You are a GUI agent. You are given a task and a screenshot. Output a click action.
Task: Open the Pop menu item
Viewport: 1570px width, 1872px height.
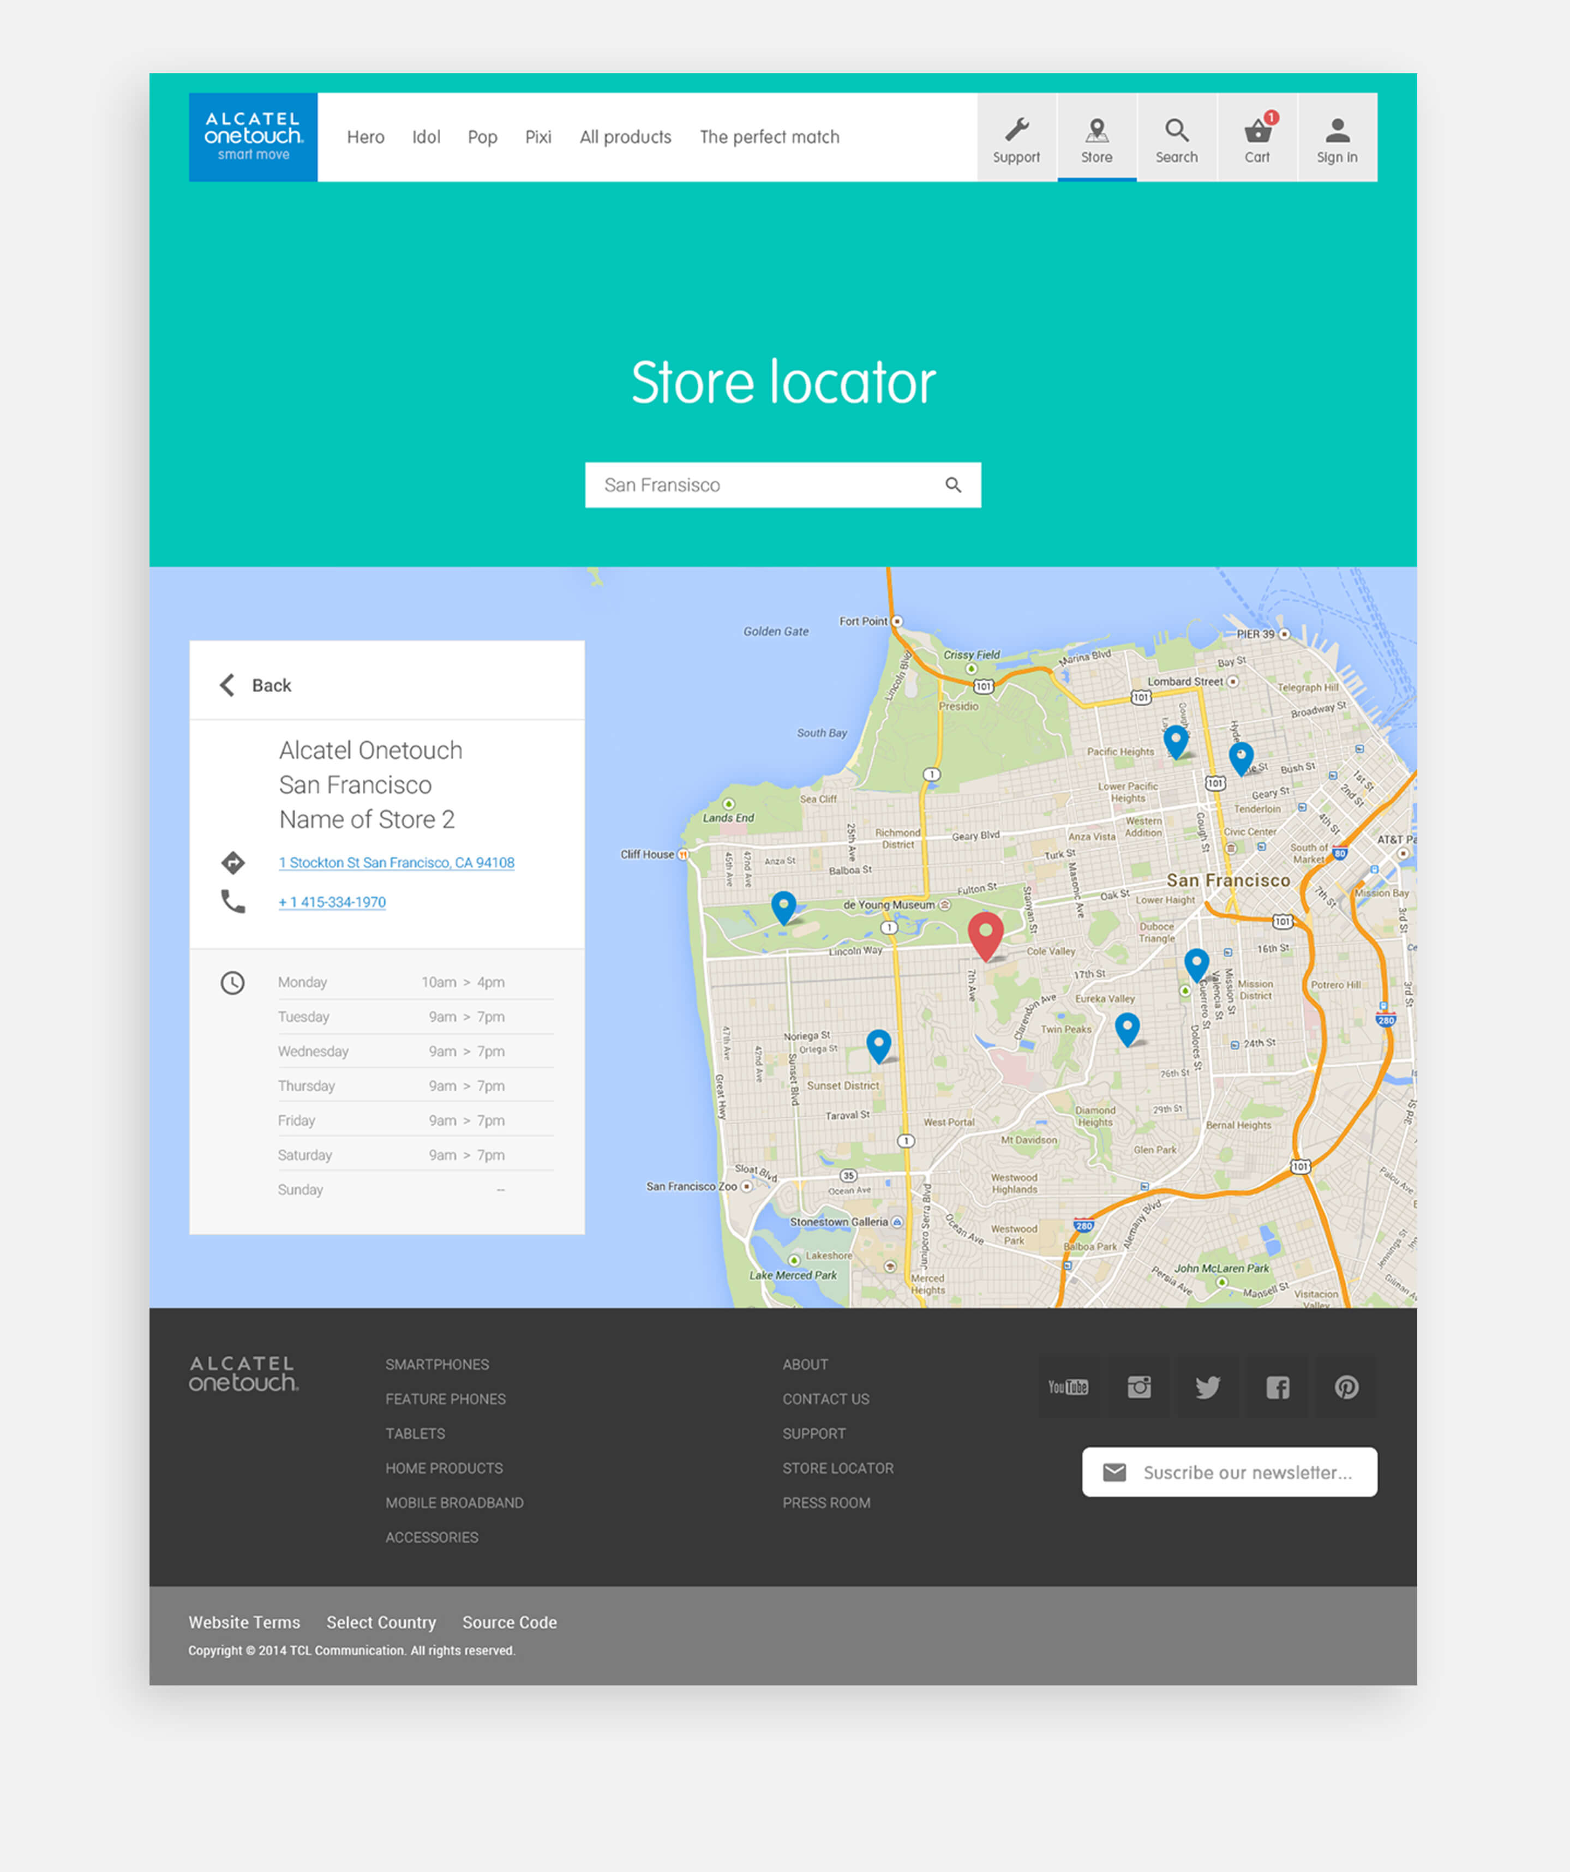point(482,137)
